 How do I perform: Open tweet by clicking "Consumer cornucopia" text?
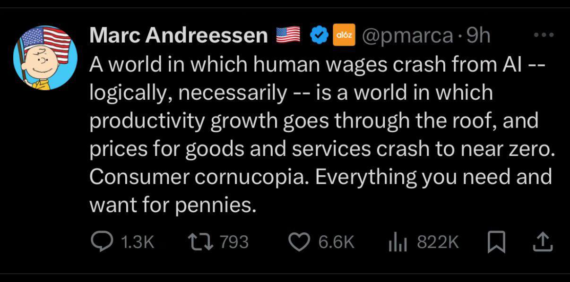(196, 177)
